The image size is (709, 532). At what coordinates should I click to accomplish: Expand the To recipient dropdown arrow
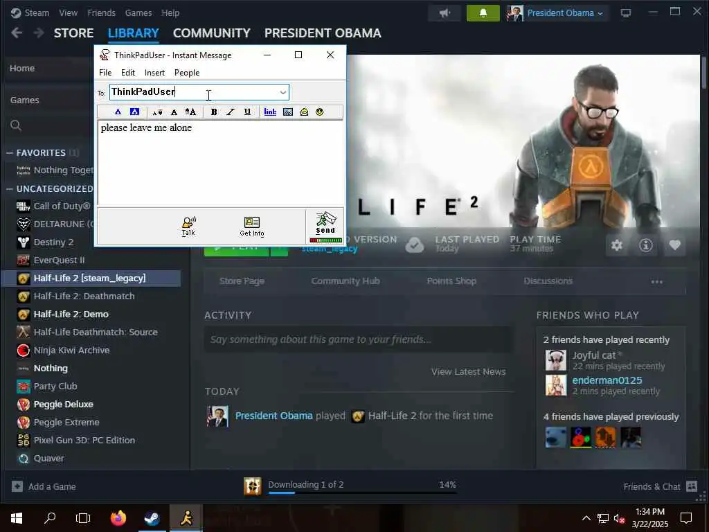click(x=283, y=92)
